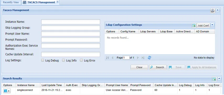Focus the Prompt User Name field
This screenshot has height=95, width=224.
click(x=70, y=34)
